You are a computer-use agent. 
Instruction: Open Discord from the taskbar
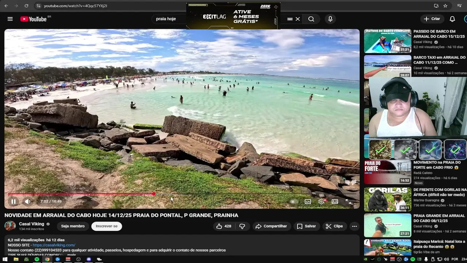pos(89,259)
